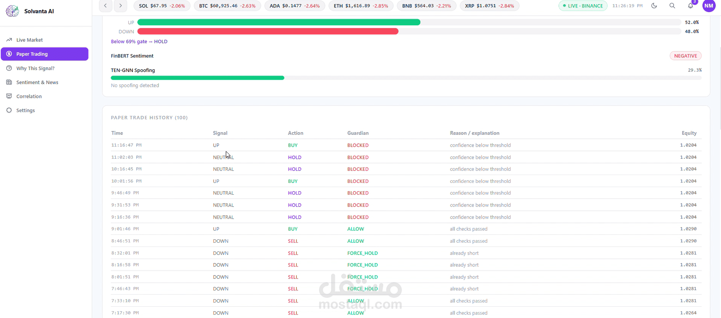
Task: Click the Settings gear icon in sidebar
Action: [x=9, y=110]
